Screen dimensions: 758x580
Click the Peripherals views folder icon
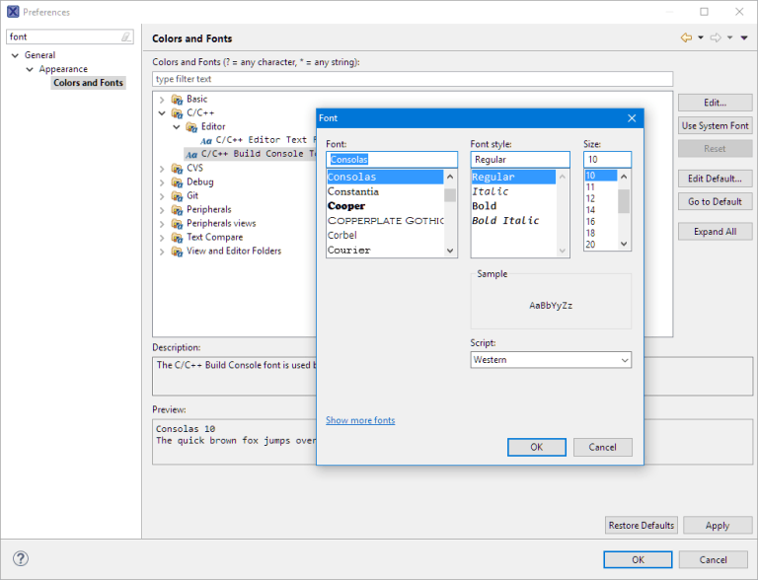tap(177, 224)
